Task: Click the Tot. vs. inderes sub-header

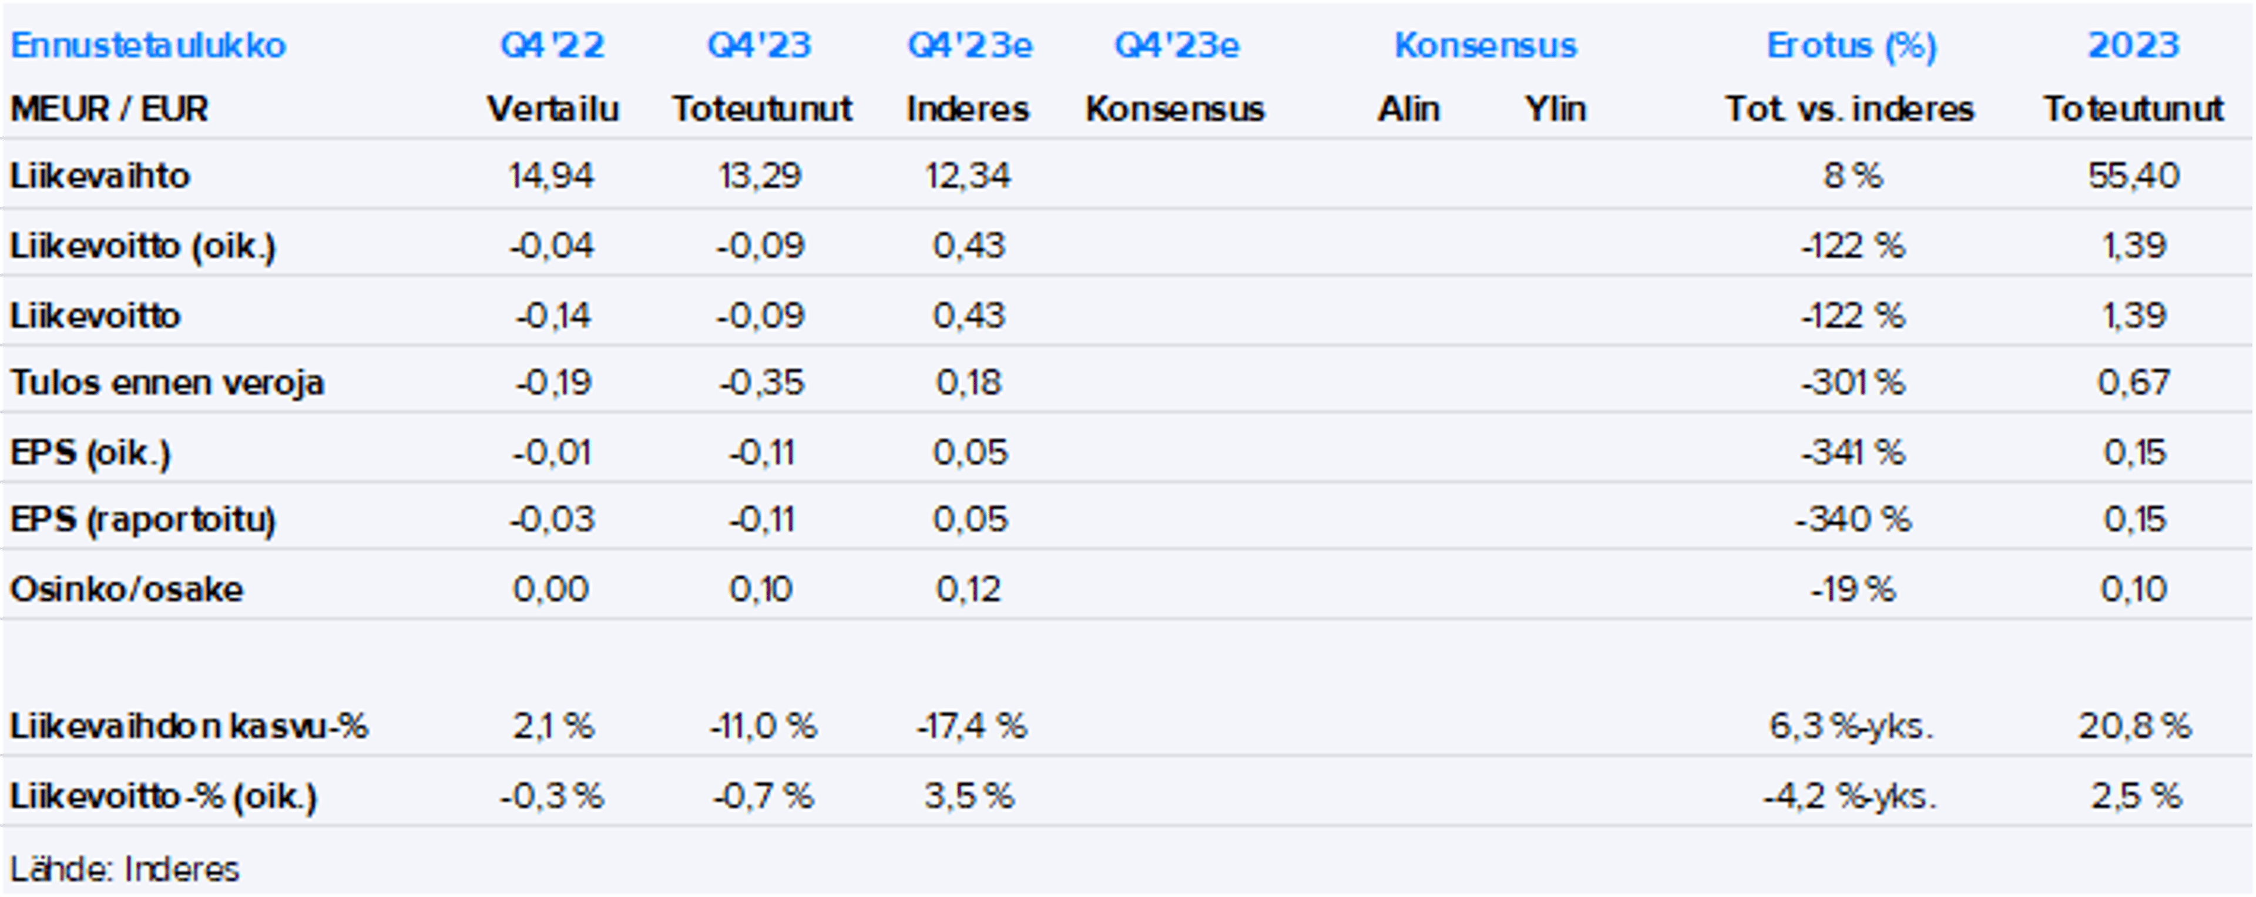Action: [x=1849, y=109]
